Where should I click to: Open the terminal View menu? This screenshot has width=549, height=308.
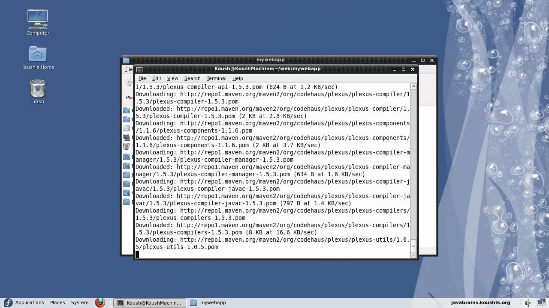(x=172, y=79)
